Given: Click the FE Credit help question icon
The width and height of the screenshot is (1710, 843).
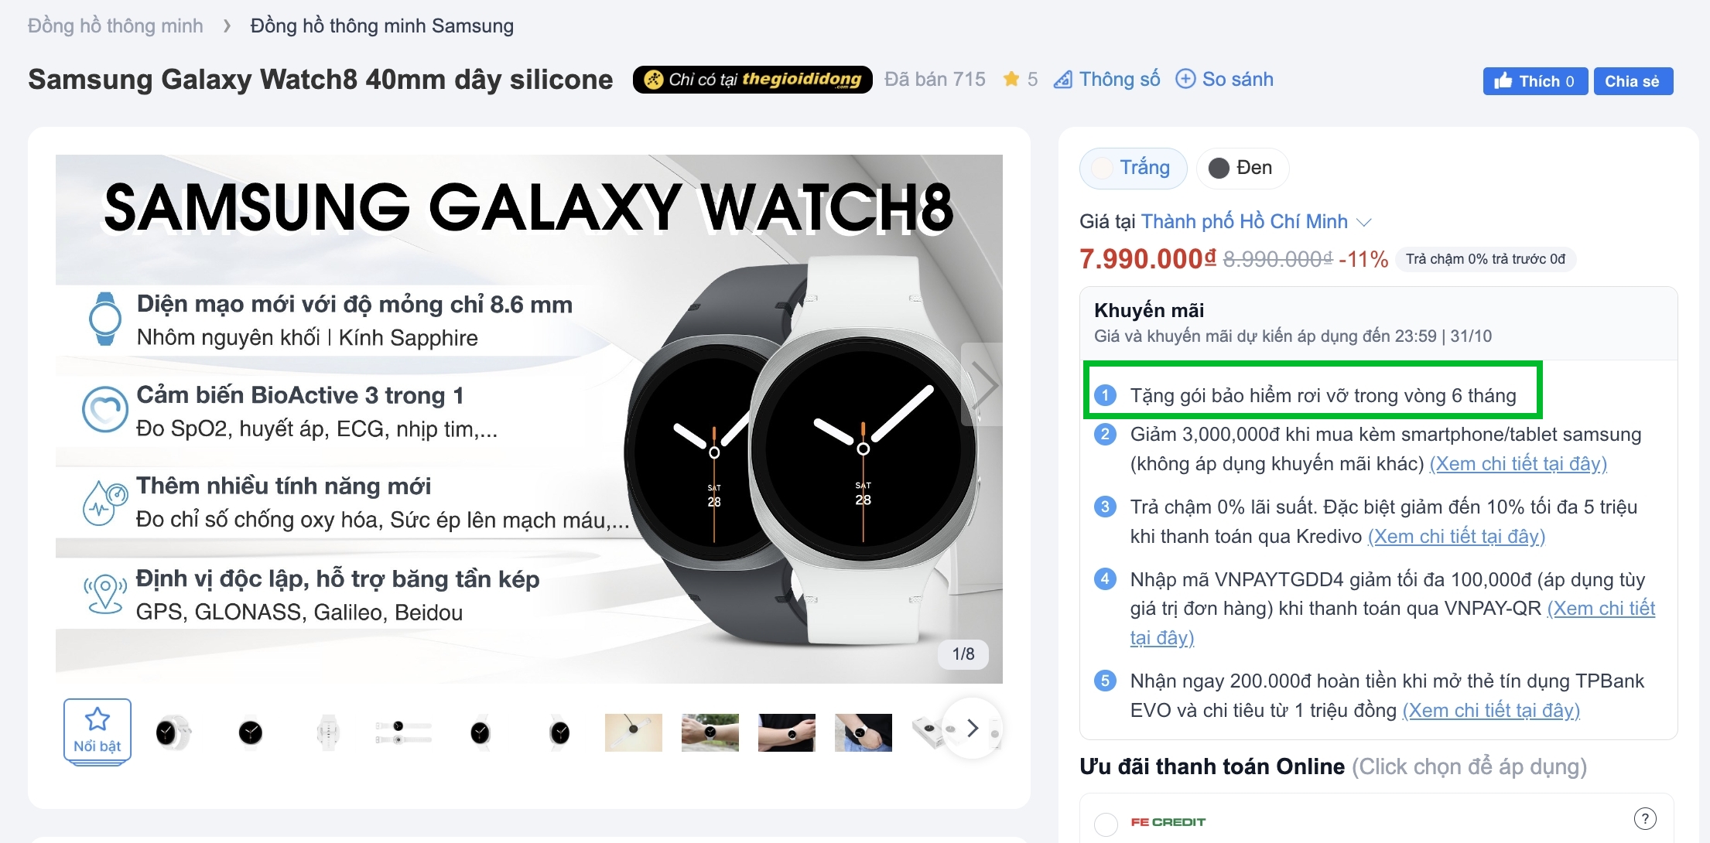Looking at the screenshot, I should point(1645,818).
